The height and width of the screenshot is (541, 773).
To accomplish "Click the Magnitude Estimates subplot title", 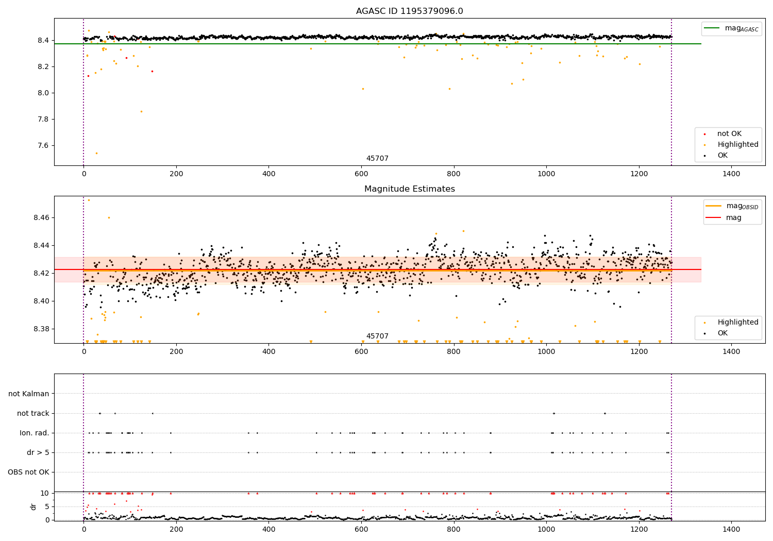I will coord(409,189).
